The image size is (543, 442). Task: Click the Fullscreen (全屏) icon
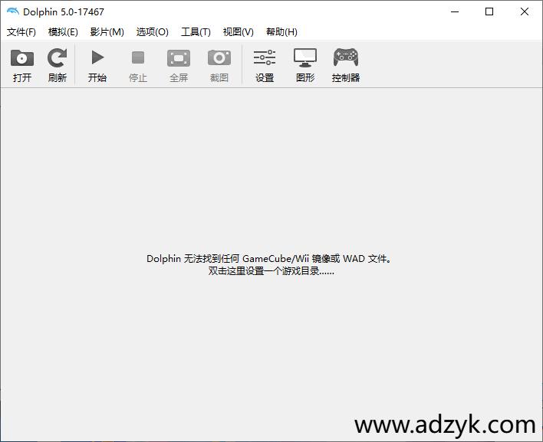tap(179, 58)
